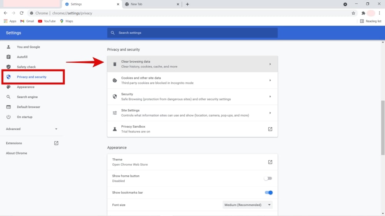Open On startup section
The height and width of the screenshot is (216, 385).
coord(25,117)
